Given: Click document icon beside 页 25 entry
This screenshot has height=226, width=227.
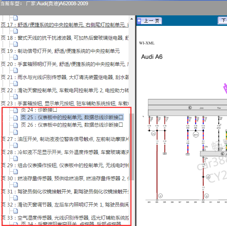Looking at the screenshot, I should (16, 118).
